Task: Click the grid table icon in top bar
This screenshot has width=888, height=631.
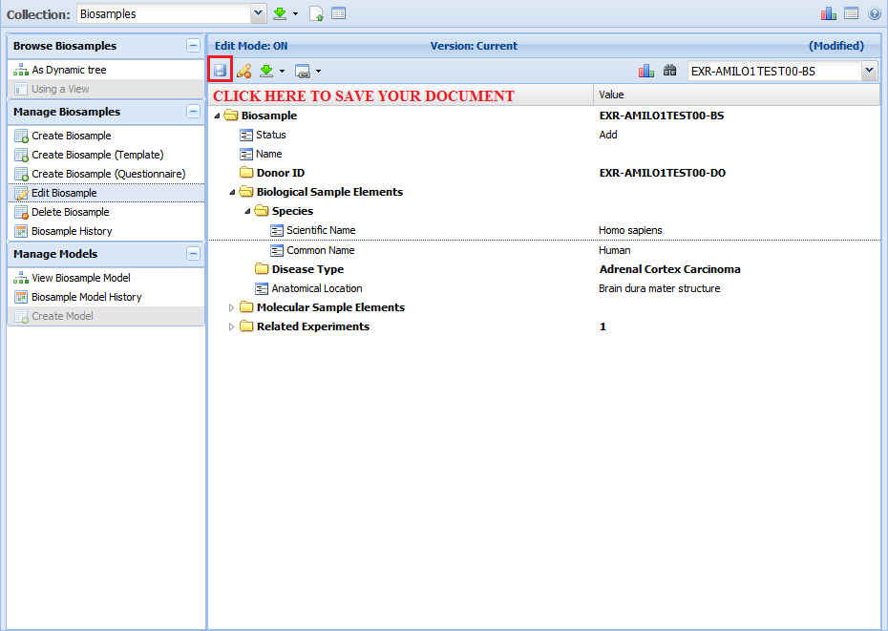Action: pos(338,14)
